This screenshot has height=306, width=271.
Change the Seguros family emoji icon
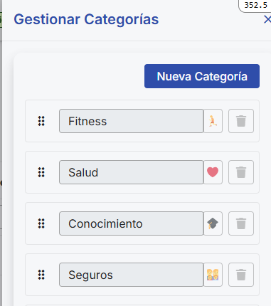[x=213, y=275]
